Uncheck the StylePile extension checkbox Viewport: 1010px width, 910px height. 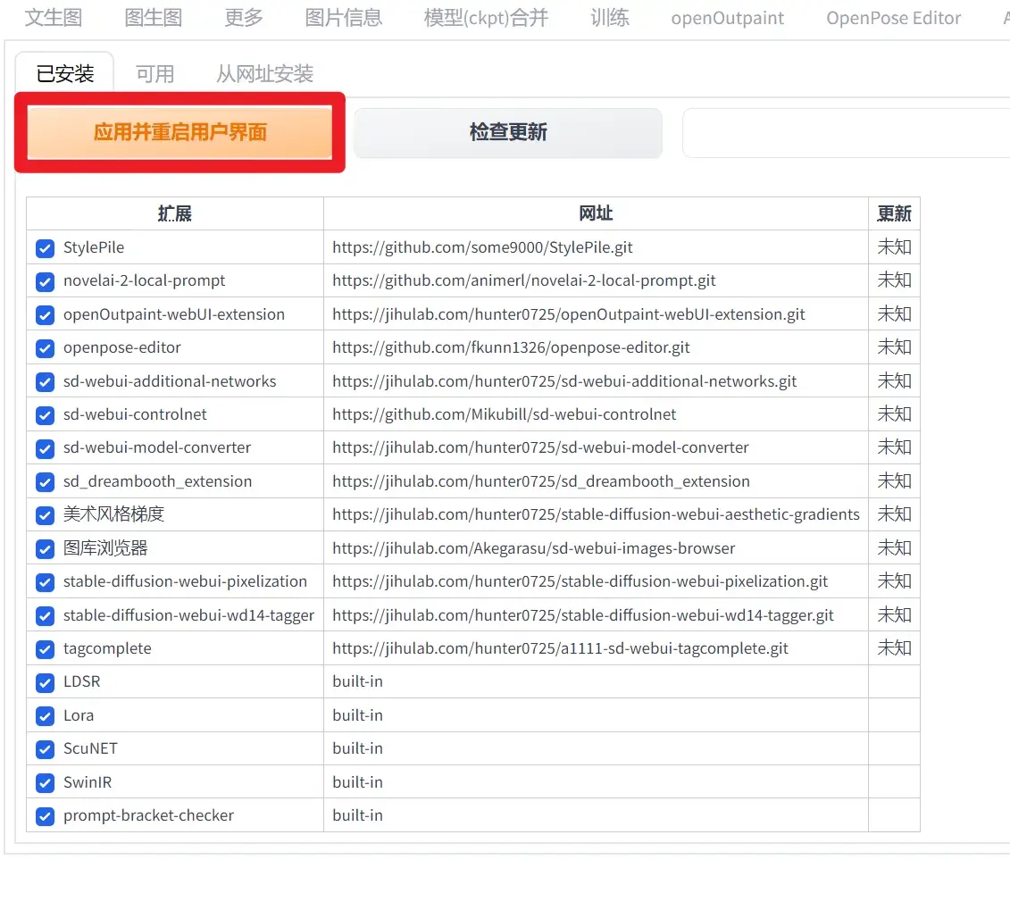[x=45, y=248]
